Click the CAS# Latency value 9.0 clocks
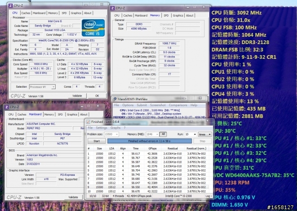Screen dimensions: 297x211 169,52
